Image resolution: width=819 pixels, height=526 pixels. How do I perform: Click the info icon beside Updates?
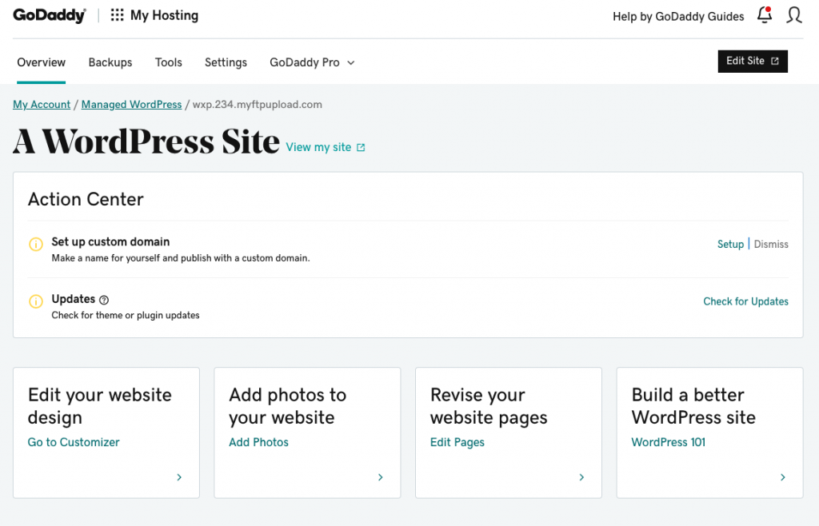35,301
